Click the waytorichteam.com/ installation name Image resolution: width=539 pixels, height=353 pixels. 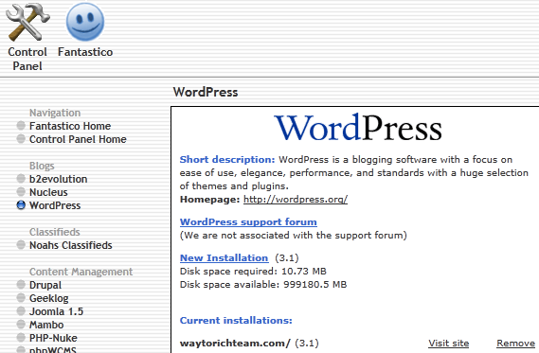(x=235, y=343)
